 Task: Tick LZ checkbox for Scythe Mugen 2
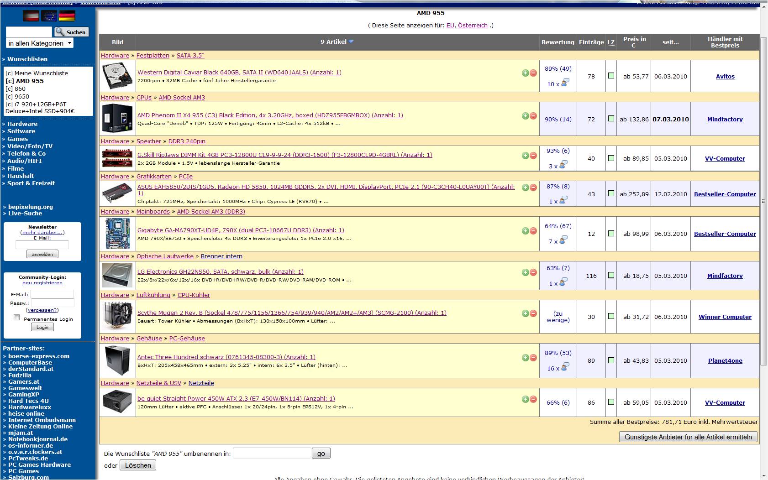(611, 316)
